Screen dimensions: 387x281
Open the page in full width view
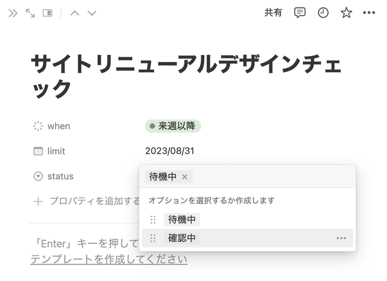[30, 13]
